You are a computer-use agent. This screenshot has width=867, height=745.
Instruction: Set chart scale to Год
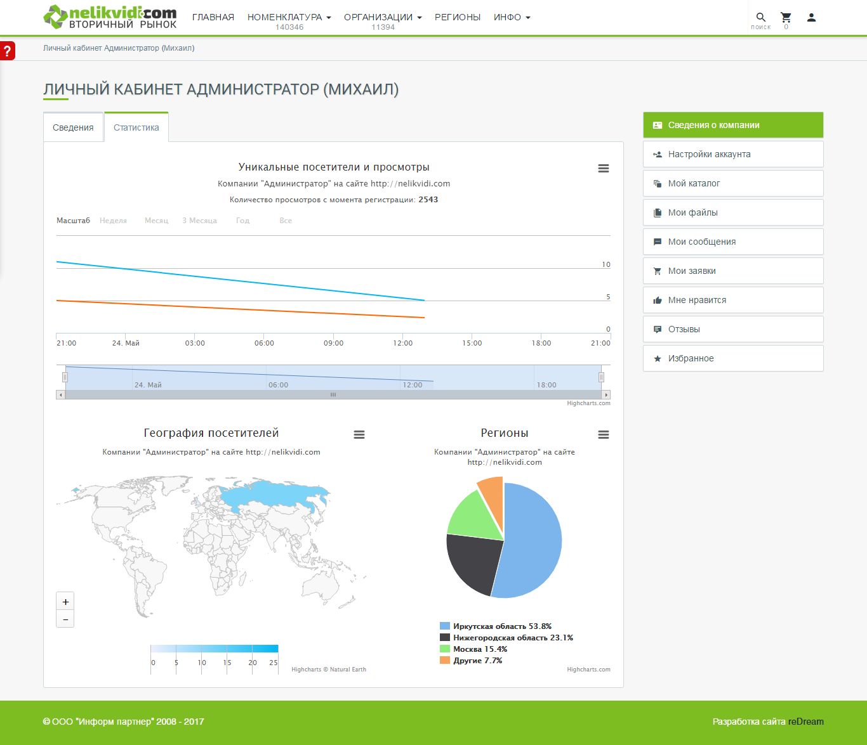coord(242,221)
